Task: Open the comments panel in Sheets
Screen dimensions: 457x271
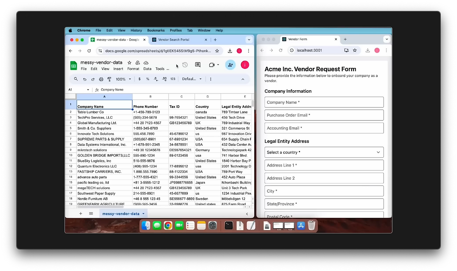Action: coord(198,65)
